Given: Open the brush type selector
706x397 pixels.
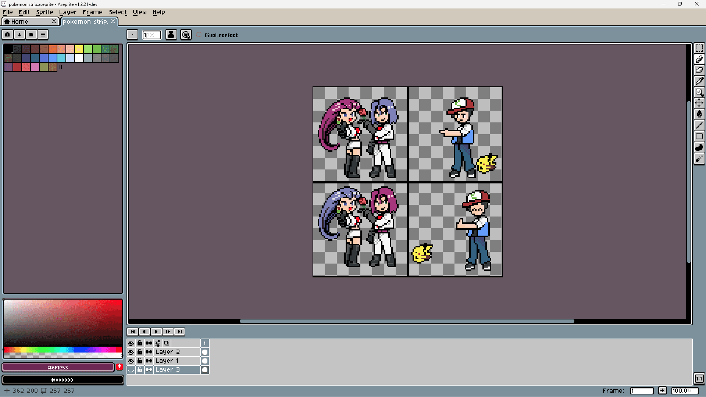Looking at the screenshot, I should [132, 35].
